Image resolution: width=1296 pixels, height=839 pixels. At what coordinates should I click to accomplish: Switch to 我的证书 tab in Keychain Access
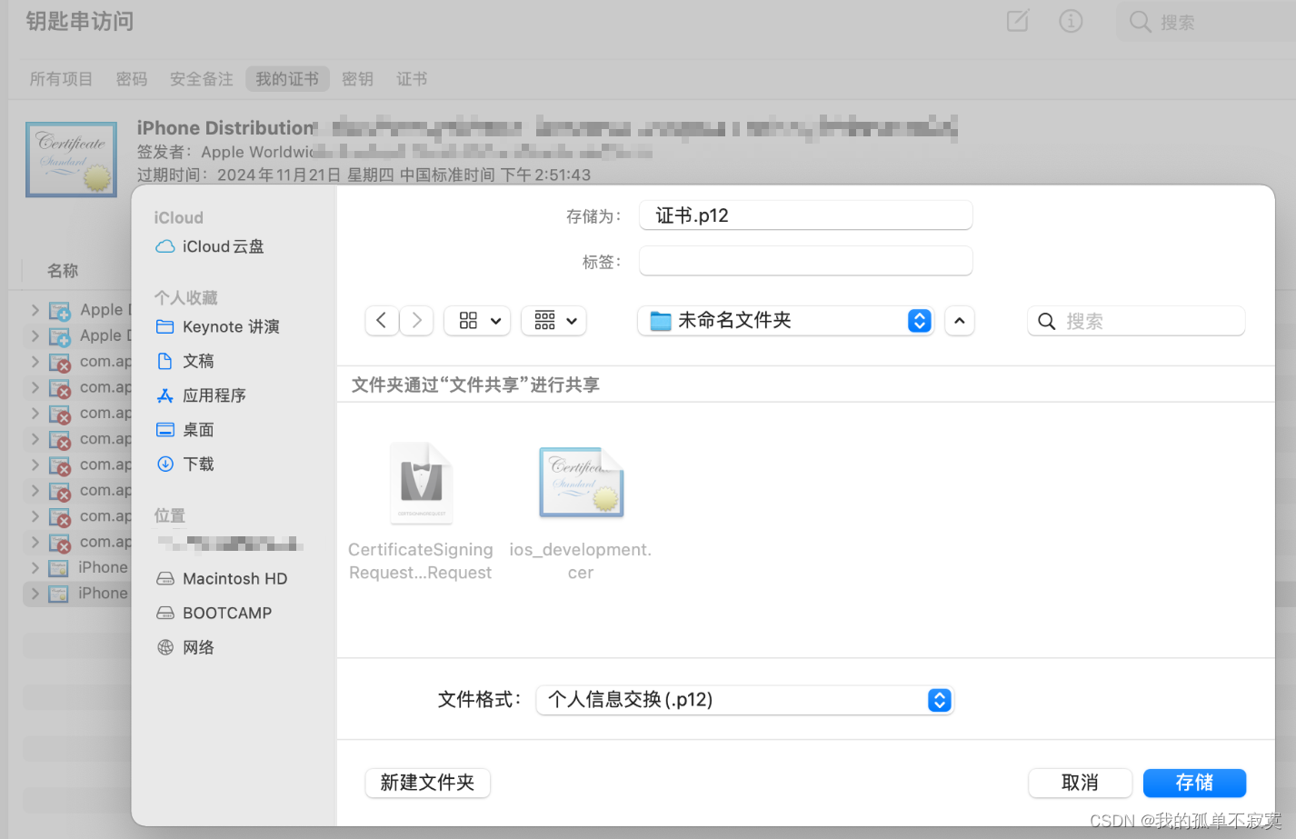click(287, 79)
